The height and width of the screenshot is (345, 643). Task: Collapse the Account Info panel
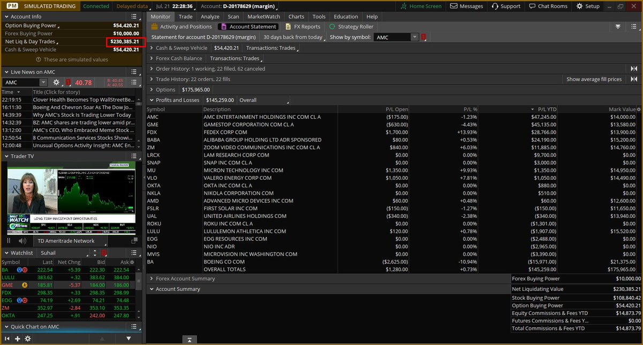point(6,17)
